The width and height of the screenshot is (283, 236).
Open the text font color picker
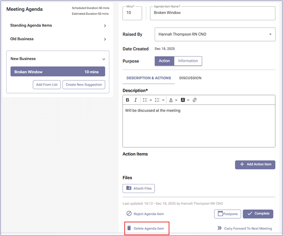[x=172, y=100]
